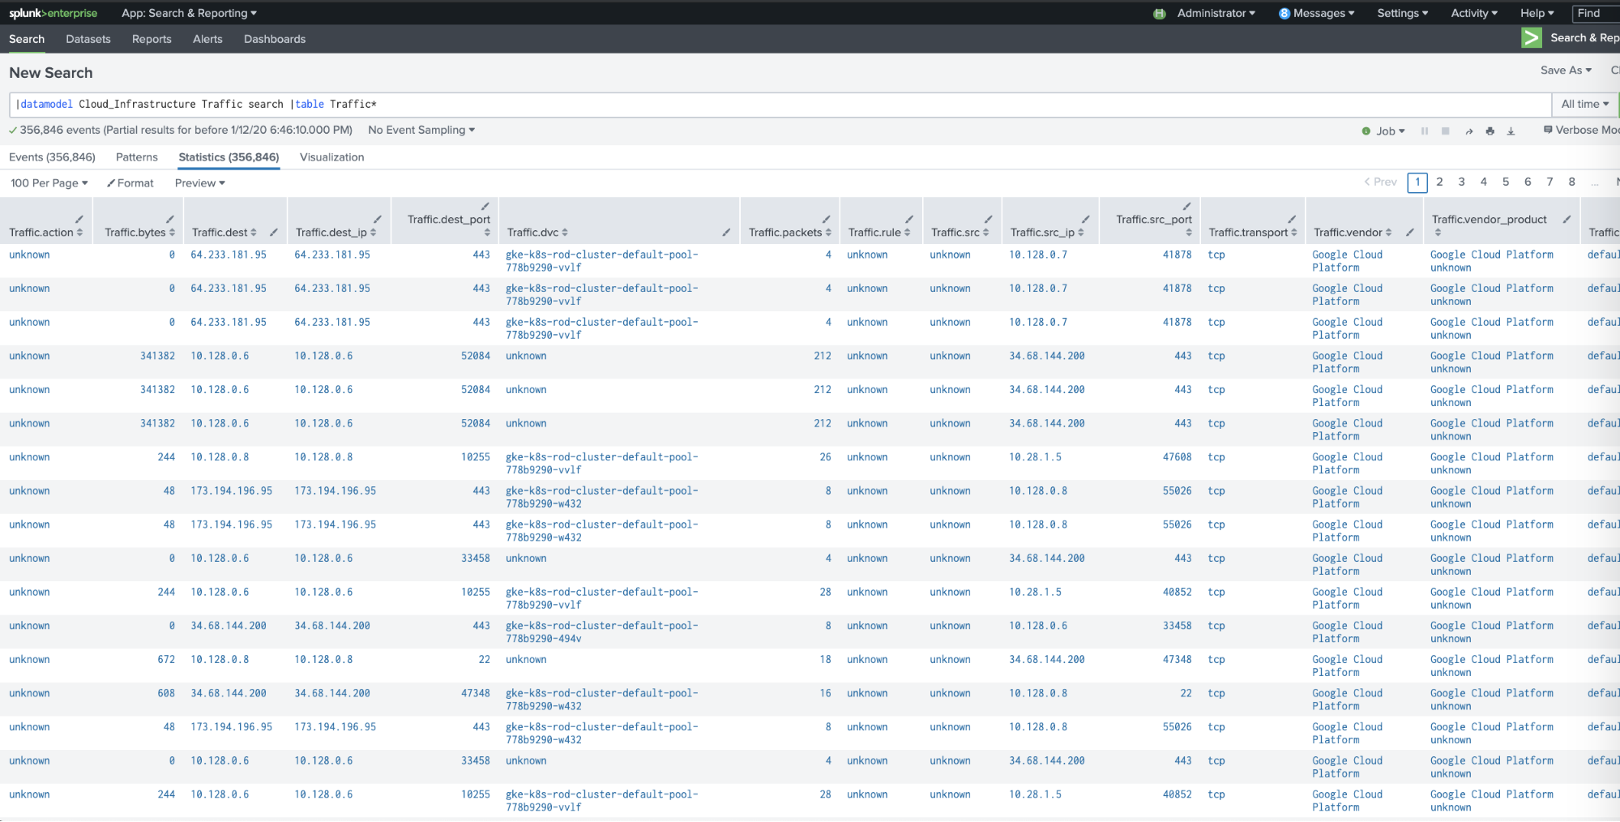Switch to the Visualization tab
The width and height of the screenshot is (1620, 822).
click(x=331, y=157)
